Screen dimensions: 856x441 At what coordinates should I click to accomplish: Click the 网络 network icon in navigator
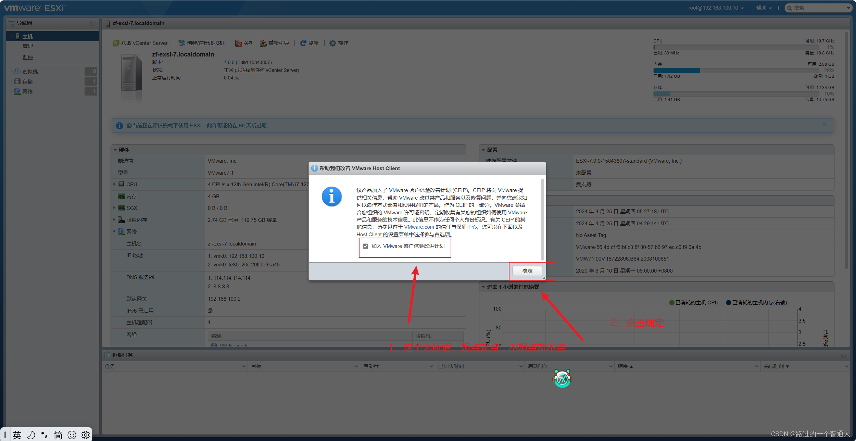click(17, 91)
